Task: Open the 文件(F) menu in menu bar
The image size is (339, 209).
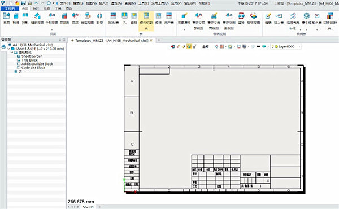Action: (65, 3)
